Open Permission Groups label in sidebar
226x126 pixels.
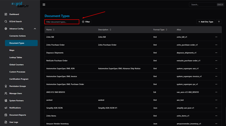point(17,86)
